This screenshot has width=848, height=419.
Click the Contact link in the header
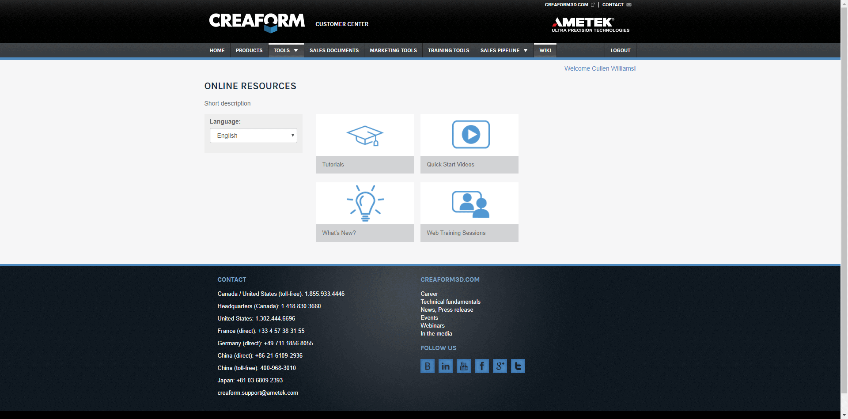pos(613,5)
